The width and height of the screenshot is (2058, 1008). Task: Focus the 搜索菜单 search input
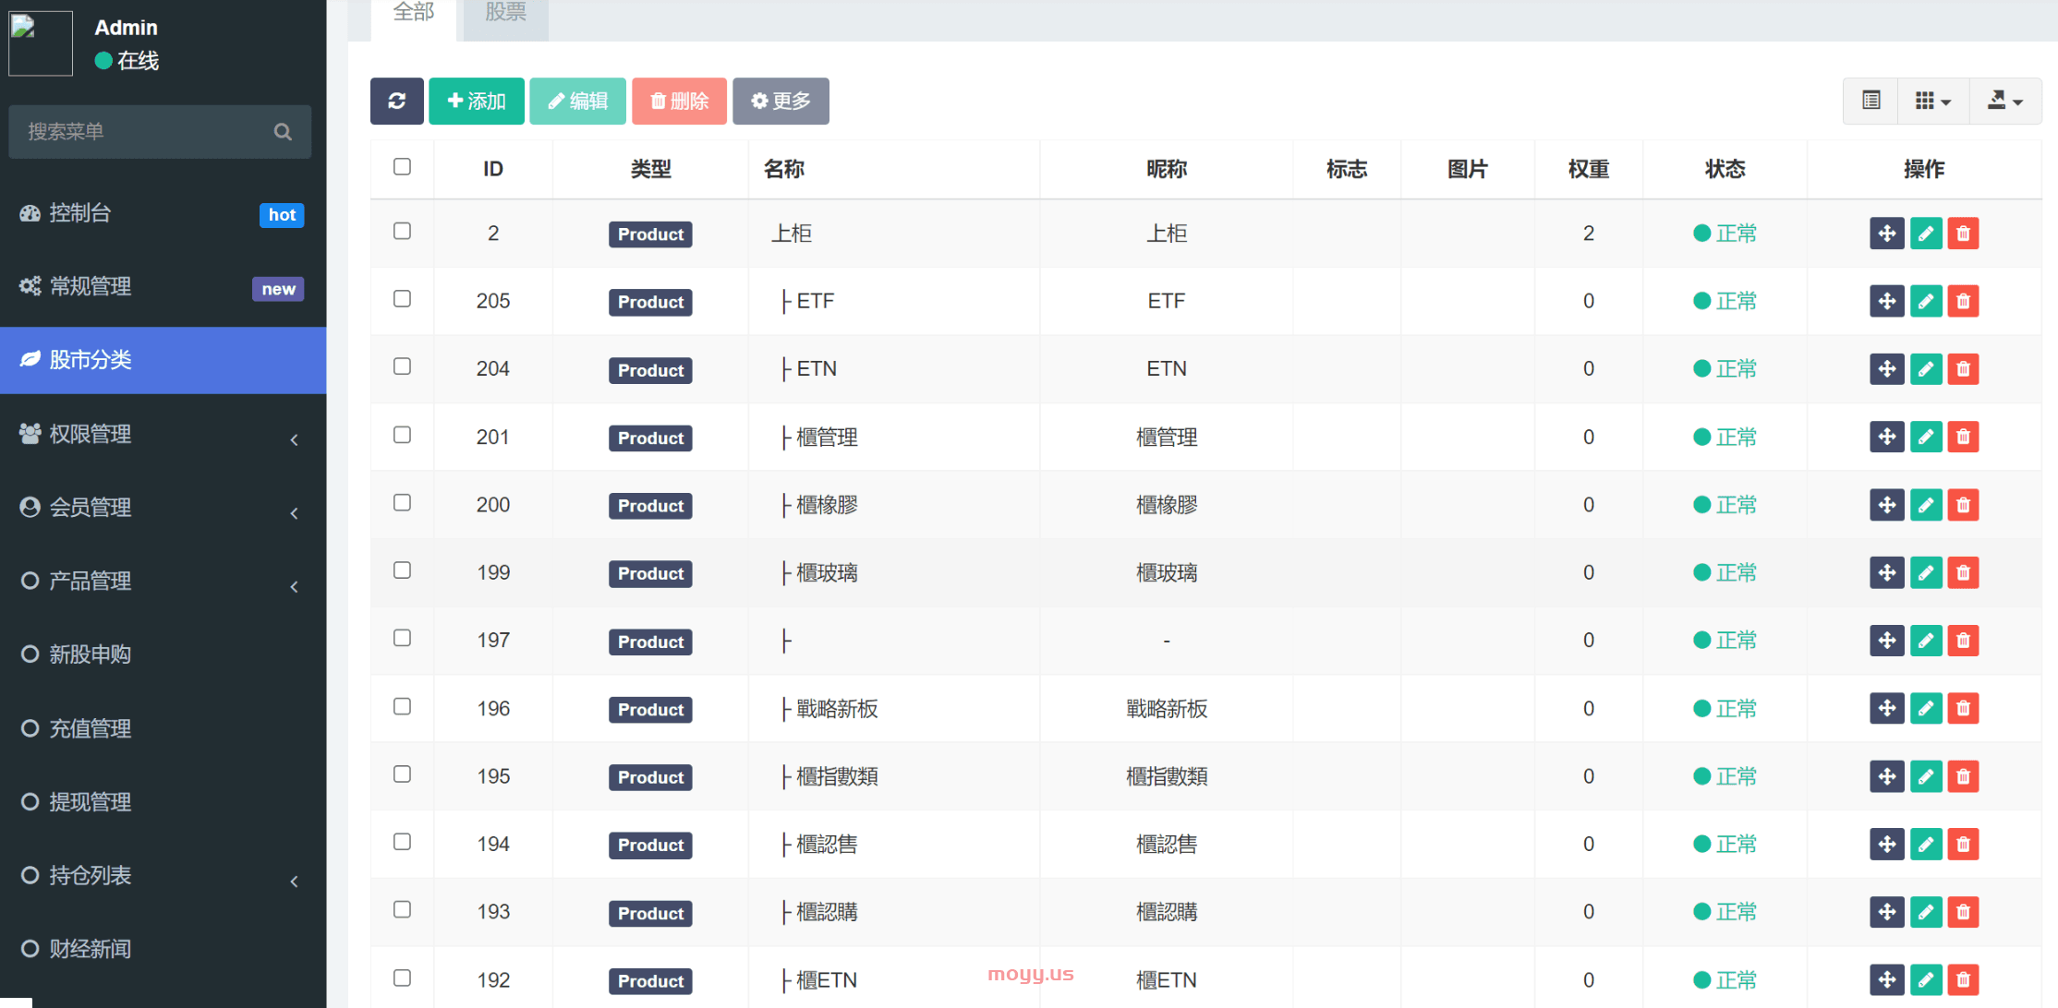point(160,132)
